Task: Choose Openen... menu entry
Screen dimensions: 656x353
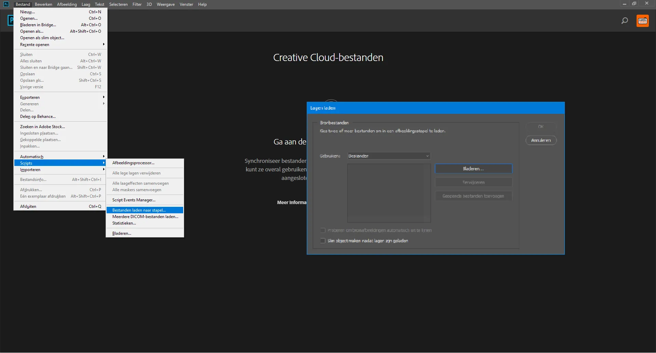Action: [60, 18]
